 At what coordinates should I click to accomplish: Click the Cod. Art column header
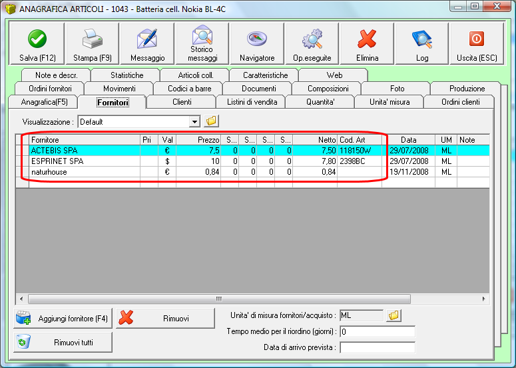[360, 140]
